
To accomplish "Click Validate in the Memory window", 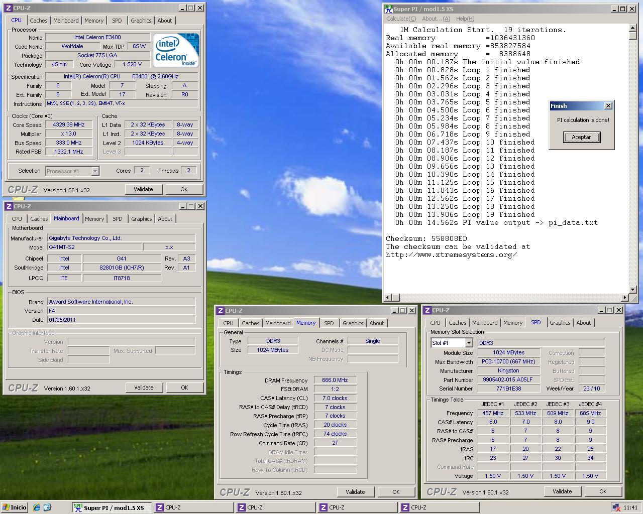I will point(355,492).
